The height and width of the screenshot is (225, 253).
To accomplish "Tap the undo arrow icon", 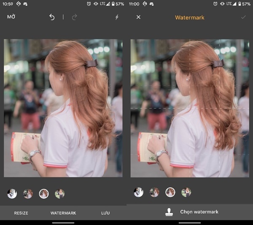I will [x=52, y=17].
